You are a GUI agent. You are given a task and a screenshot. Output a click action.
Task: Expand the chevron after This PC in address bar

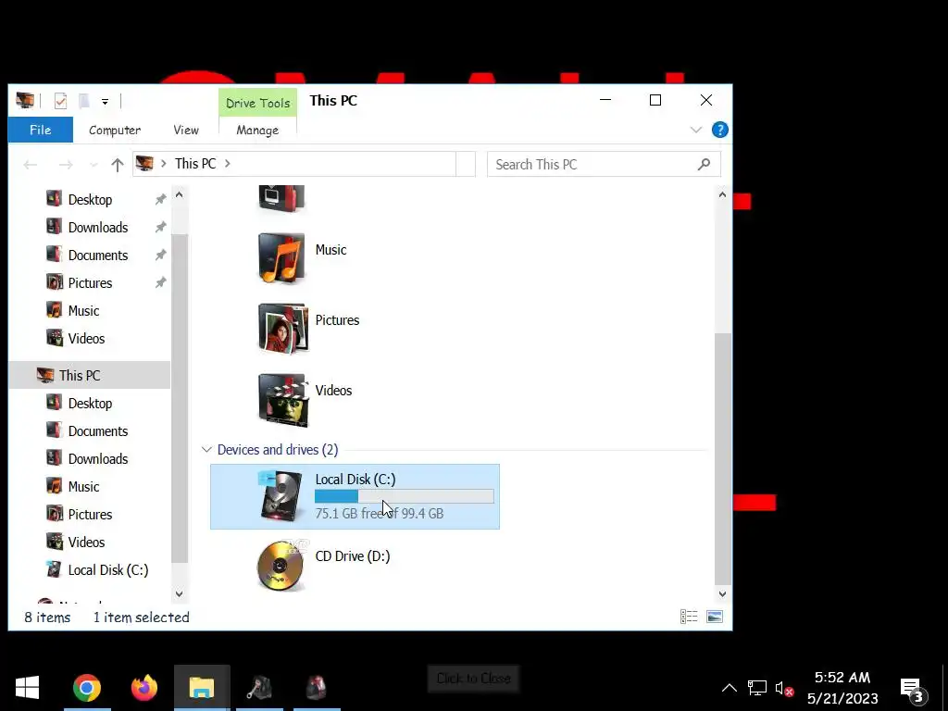(x=228, y=164)
